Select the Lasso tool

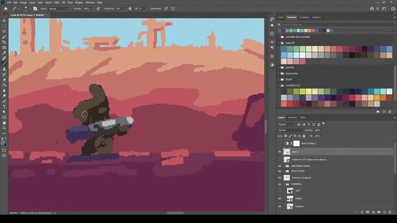(4, 32)
